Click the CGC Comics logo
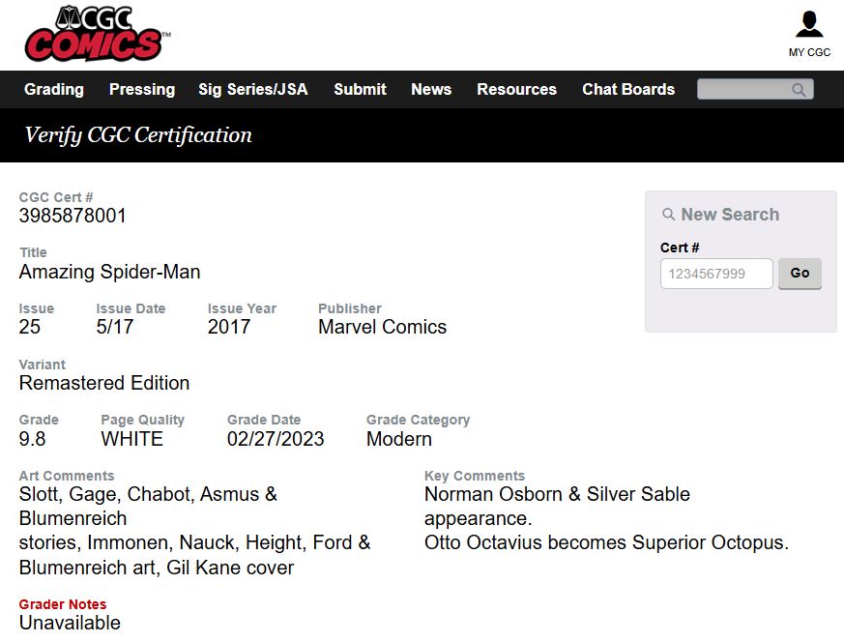 pos(95,34)
